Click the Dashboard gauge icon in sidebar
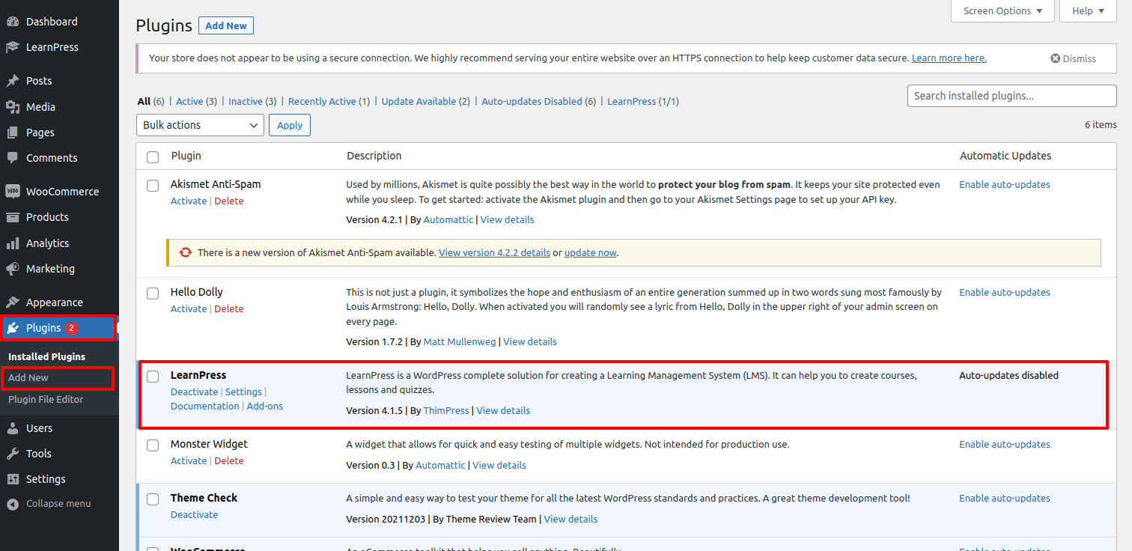Viewport: 1132px width, 551px height. pyautogui.click(x=13, y=22)
